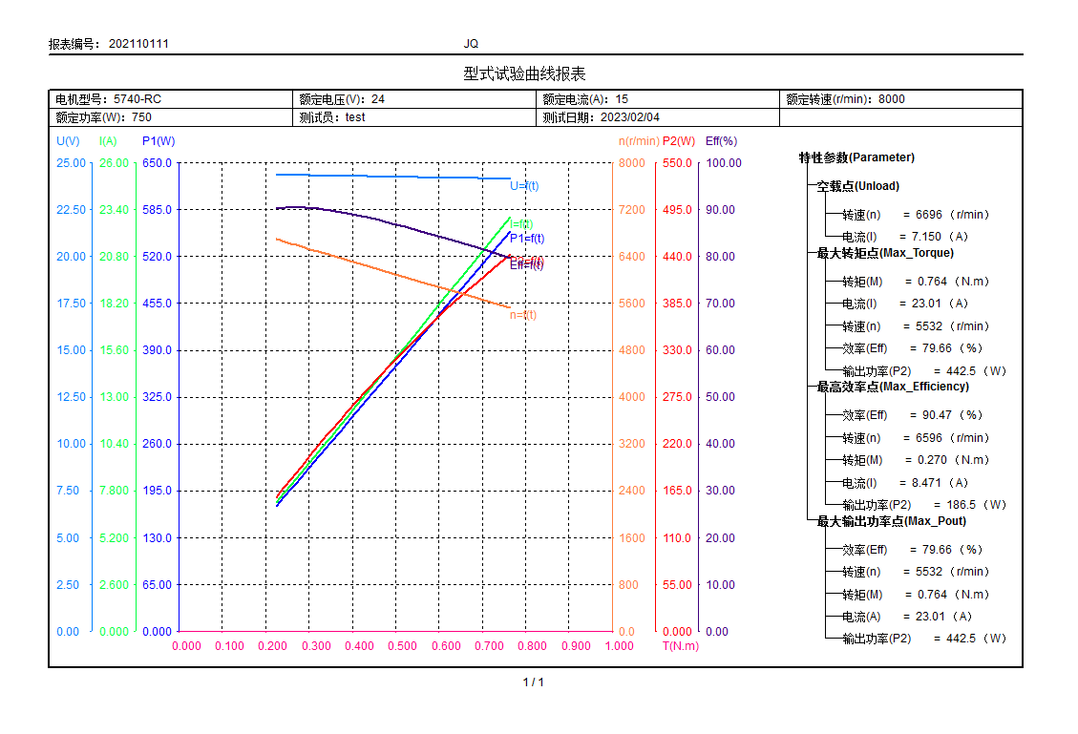
Task: Click the T(N.m) x-axis label
Action: (x=680, y=646)
